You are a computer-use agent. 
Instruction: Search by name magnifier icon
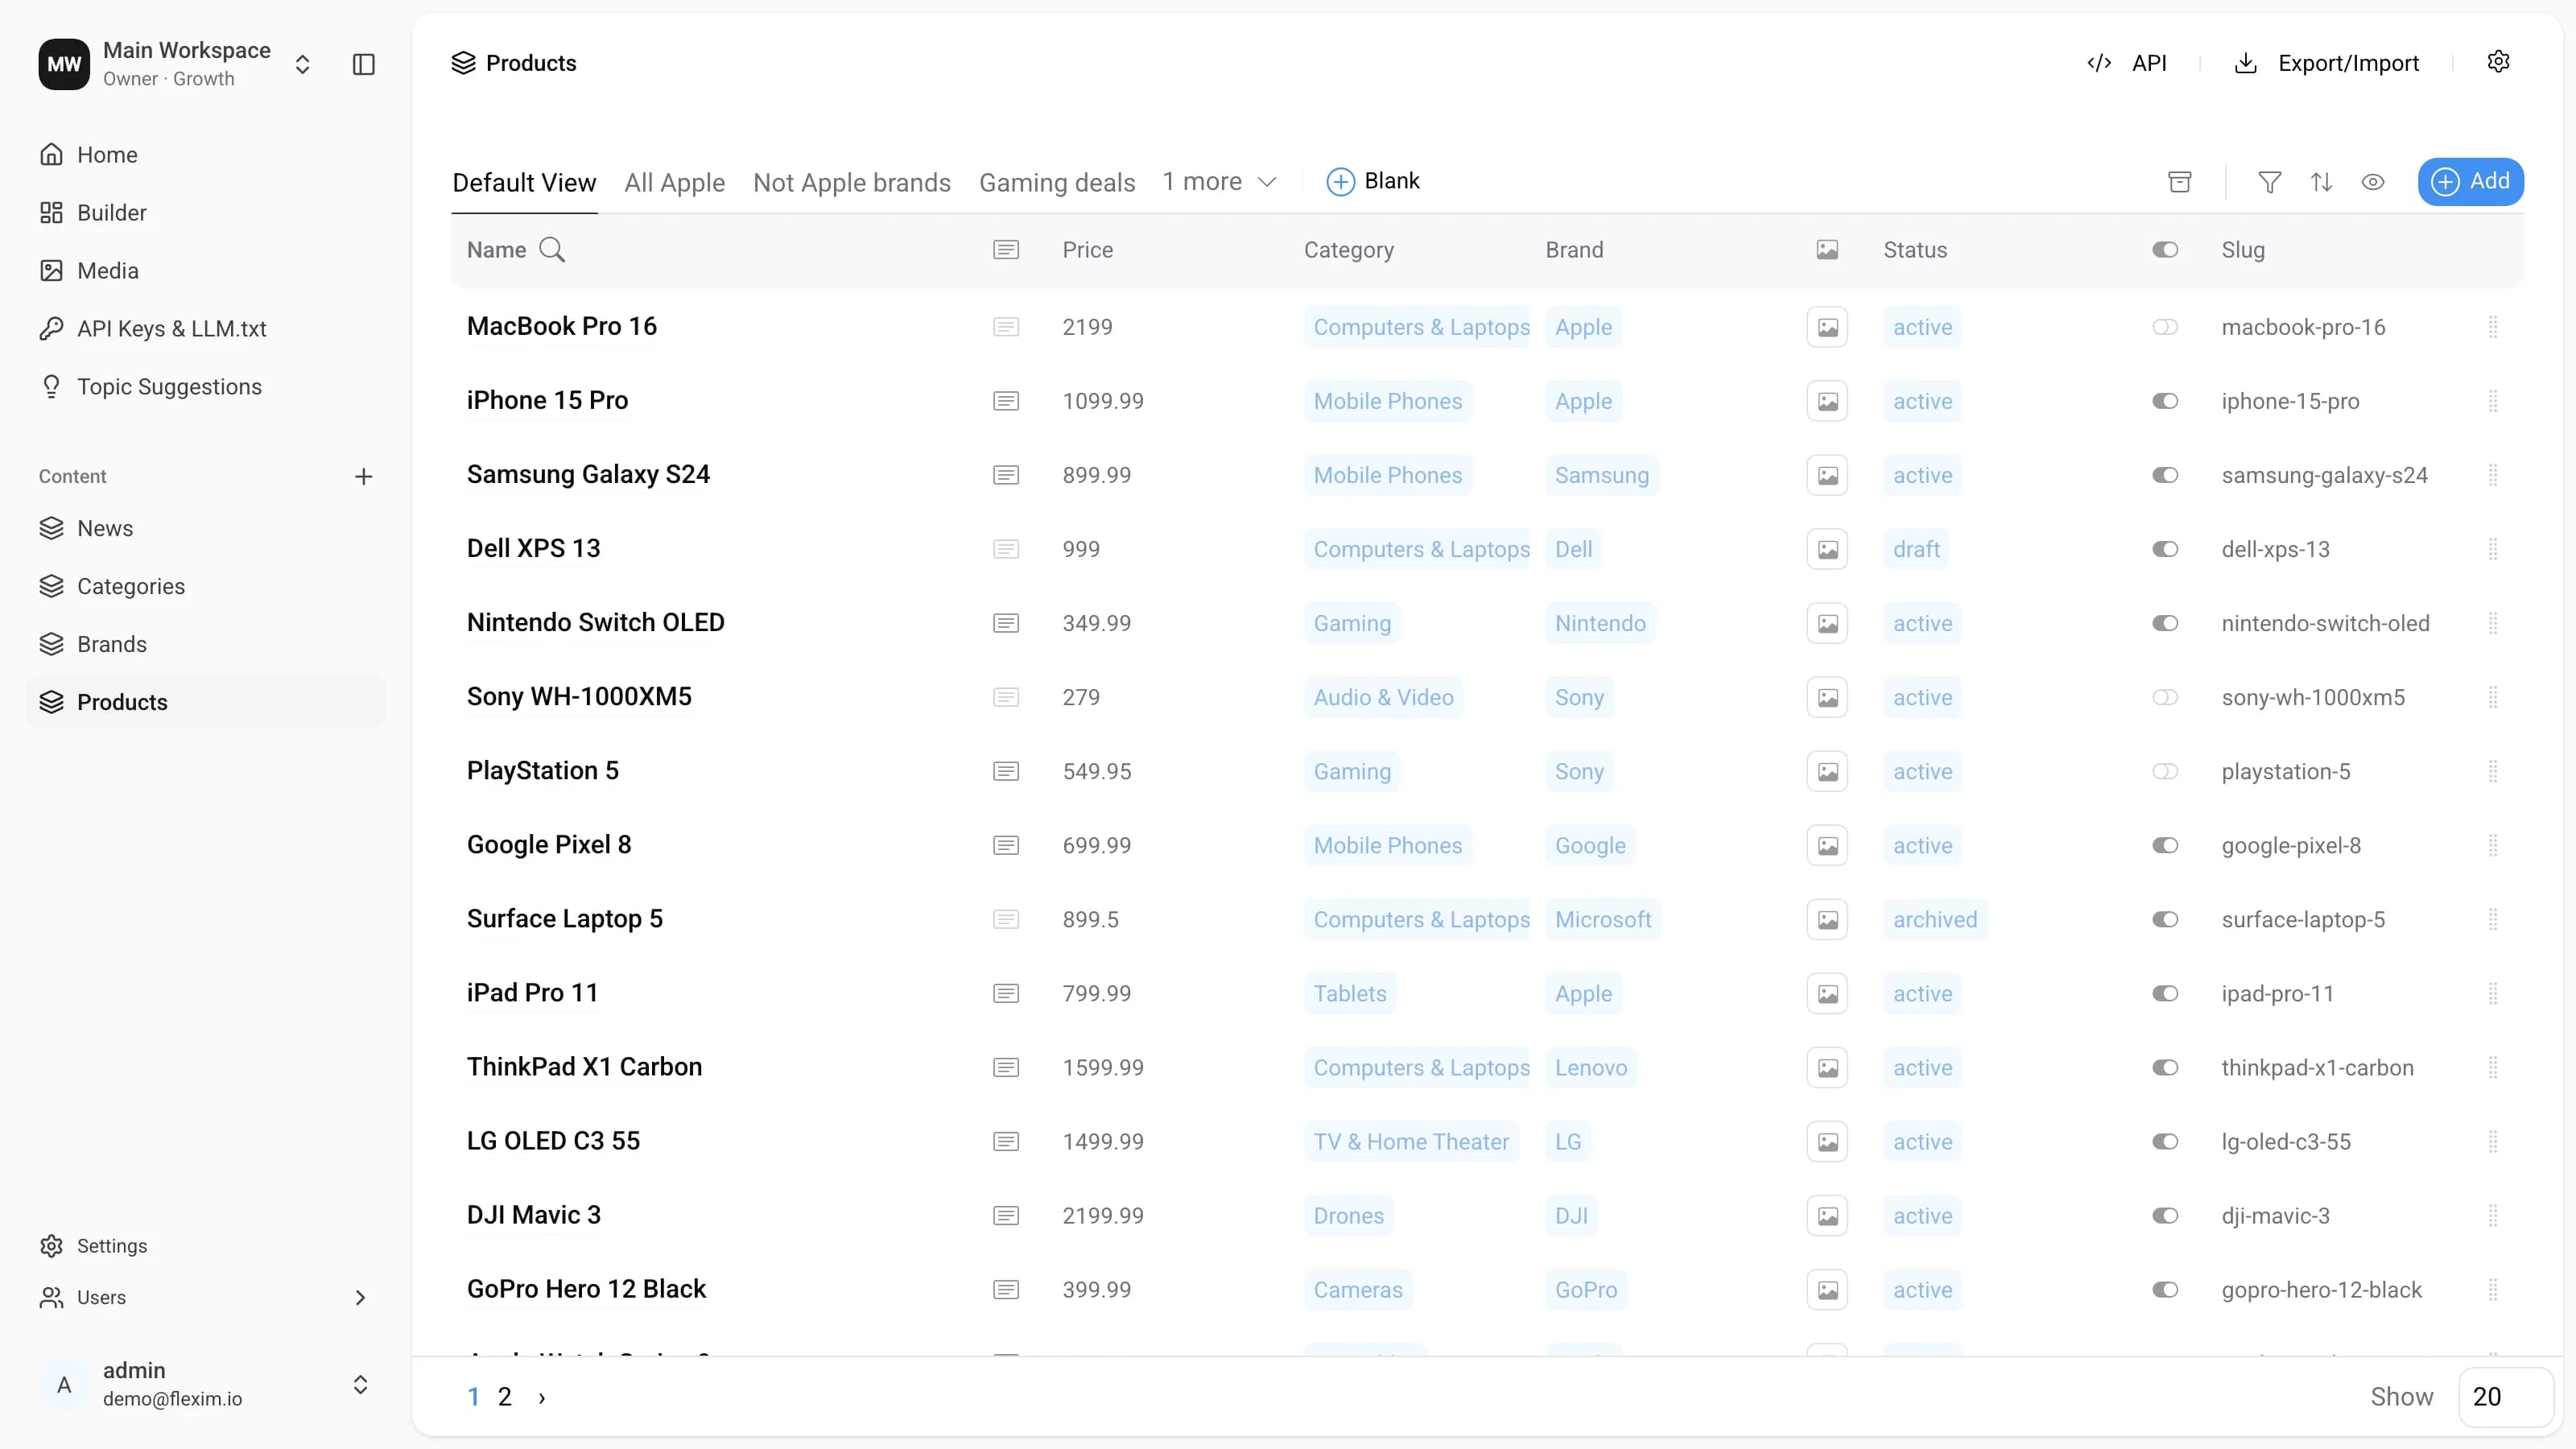pyautogui.click(x=552, y=249)
